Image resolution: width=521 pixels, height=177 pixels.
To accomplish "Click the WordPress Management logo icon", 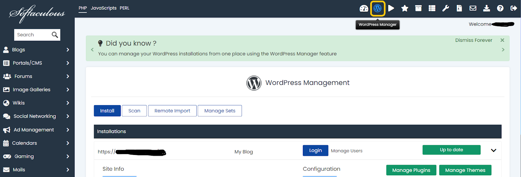I will pos(254,83).
